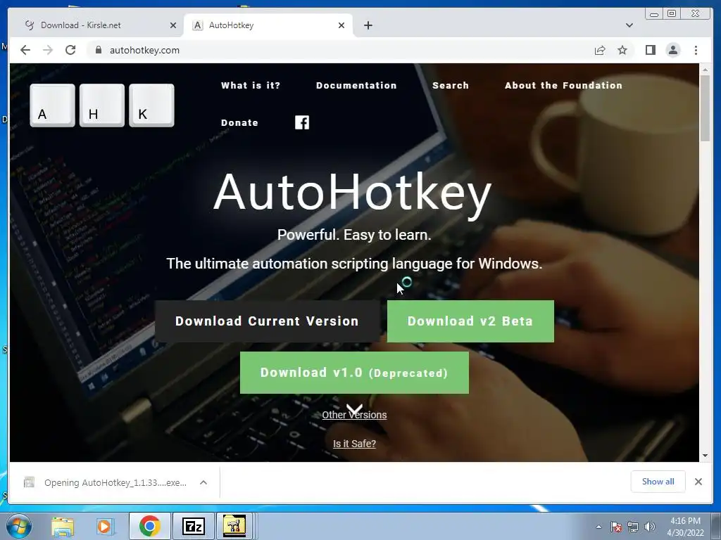Click the browser forward arrow
Screen dimensions: 721x540
[48, 50]
